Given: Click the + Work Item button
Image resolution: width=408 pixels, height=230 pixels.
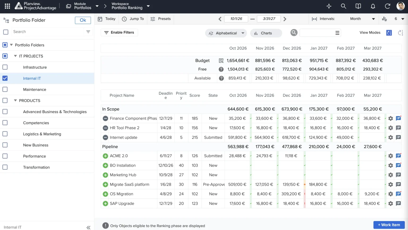Looking at the screenshot, I should coord(389,225).
